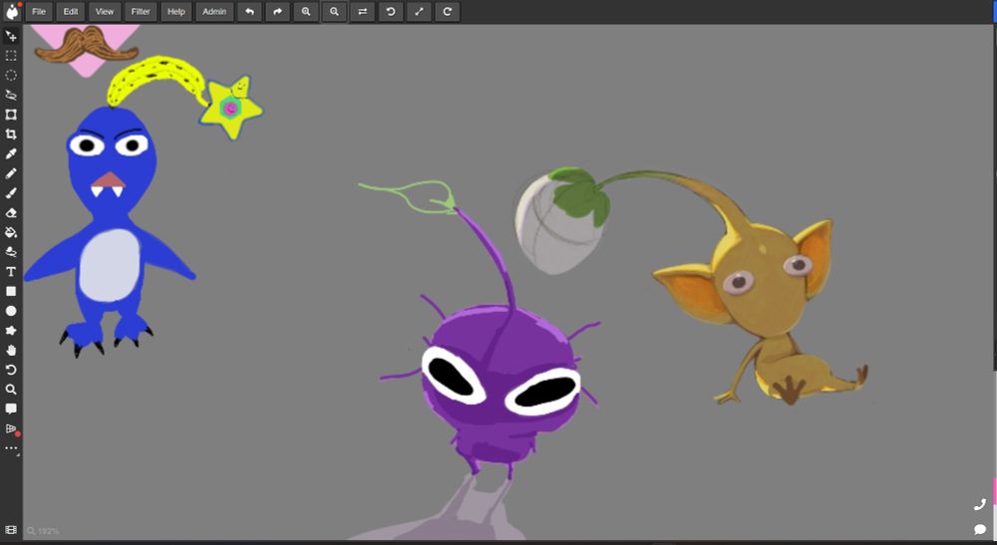Expand more tools via three dots
This screenshot has width=997, height=545.
[11, 448]
